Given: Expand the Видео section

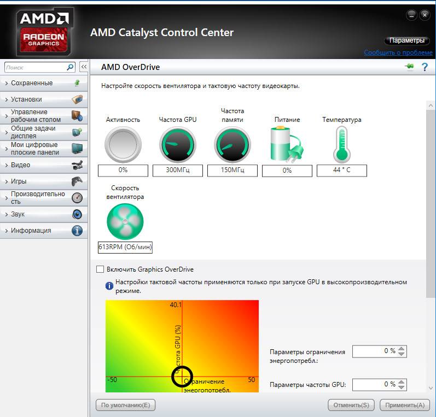Looking at the screenshot, I should click(x=7, y=165).
